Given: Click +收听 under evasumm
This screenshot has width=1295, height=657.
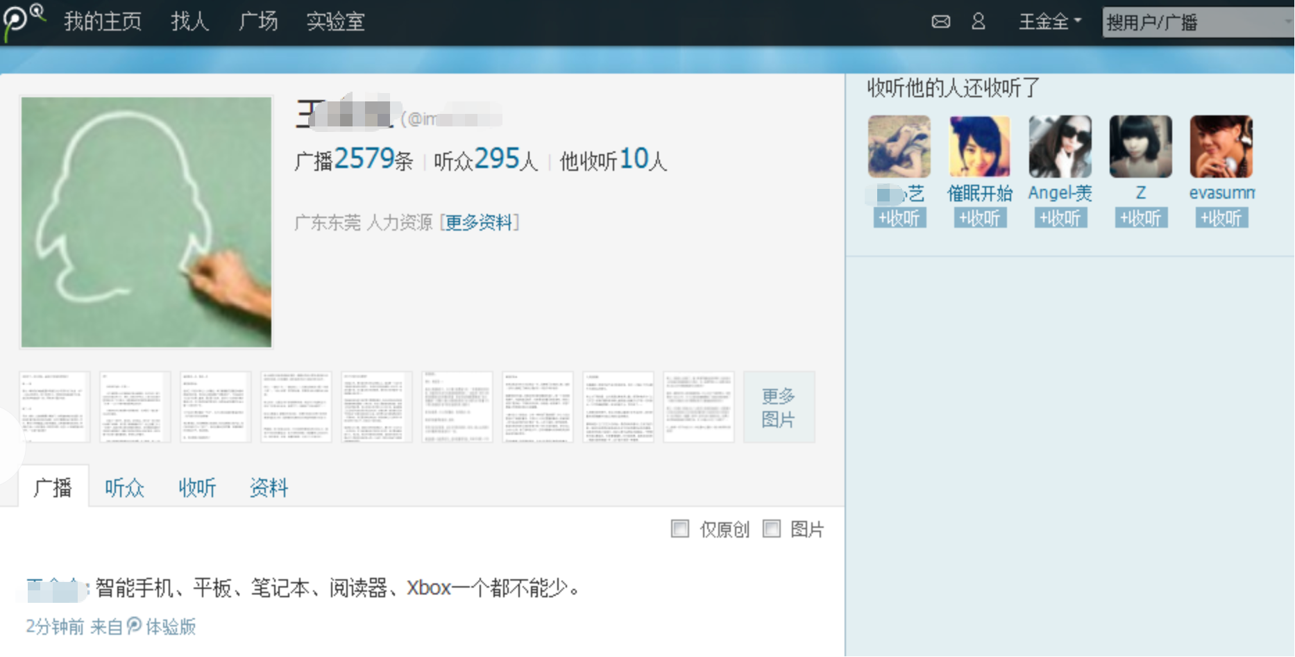Looking at the screenshot, I should pyautogui.click(x=1221, y=218).
